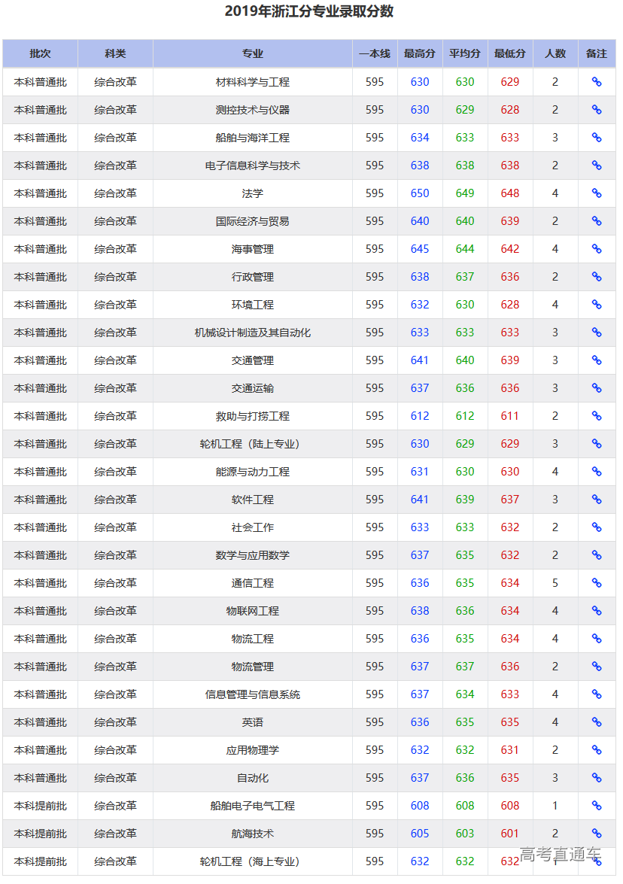Click the 科类 column header

(115, 53)
